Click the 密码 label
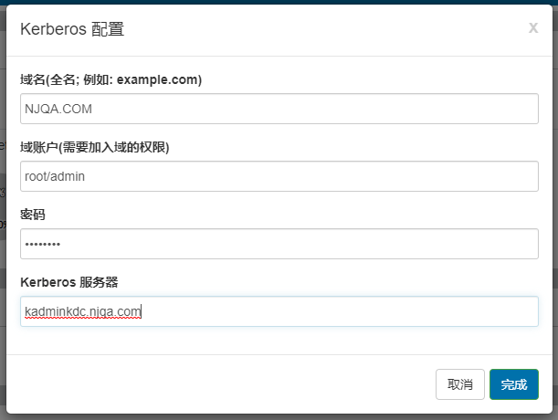The height and width of the screenshot is (420, 558). tap(33, 215)
